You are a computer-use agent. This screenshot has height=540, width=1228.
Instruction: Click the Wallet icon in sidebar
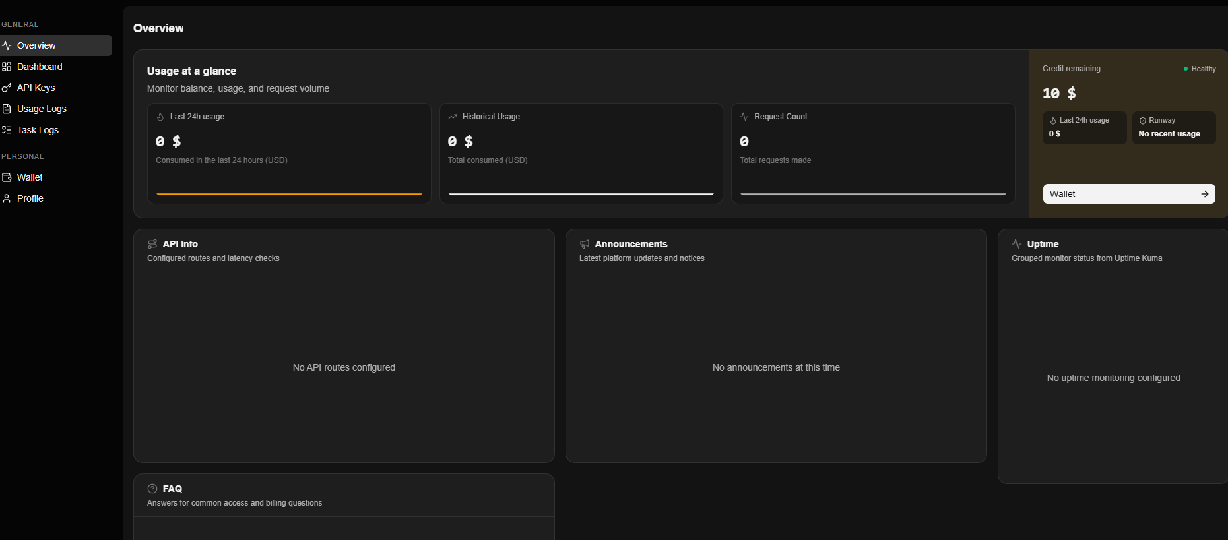click(7, 177)
